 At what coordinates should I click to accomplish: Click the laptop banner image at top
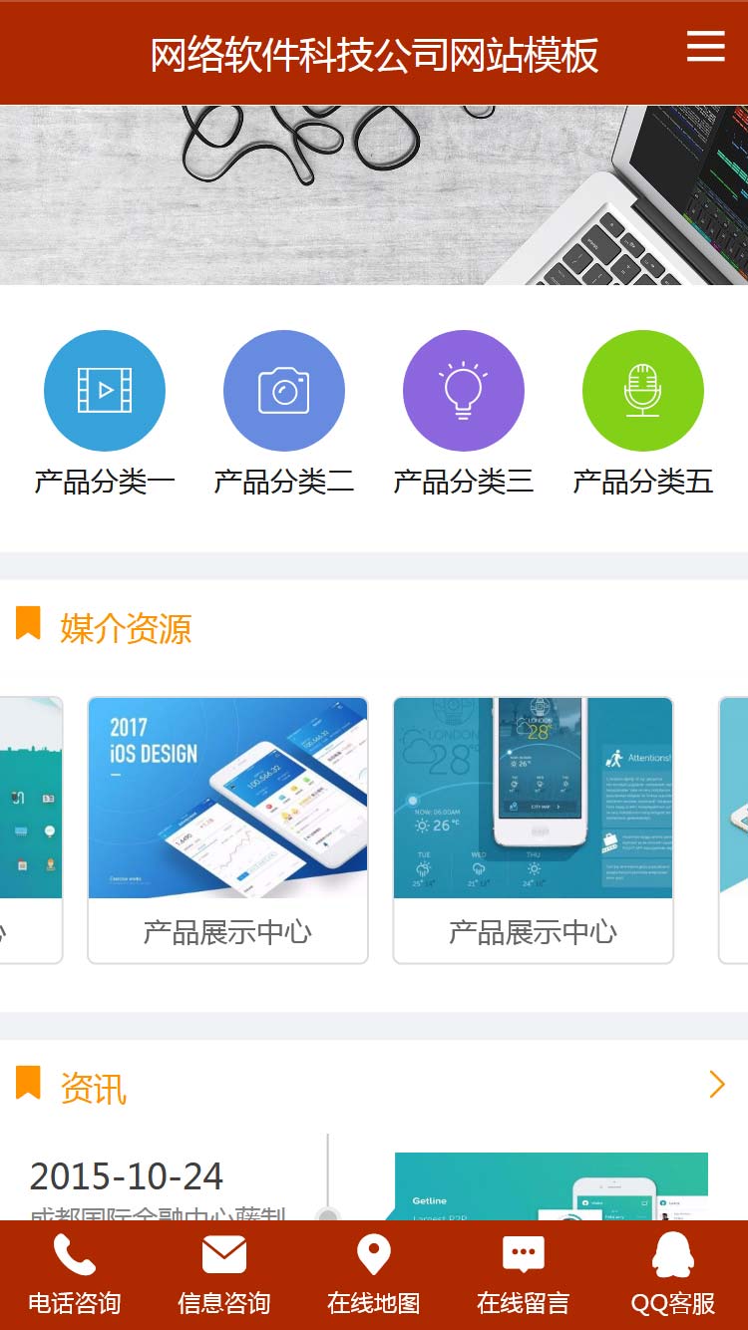pyautogui.click(x=374, y=195)
